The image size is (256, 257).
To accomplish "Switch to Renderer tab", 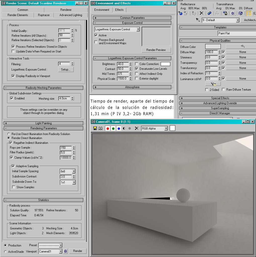I will click(66, 10).
